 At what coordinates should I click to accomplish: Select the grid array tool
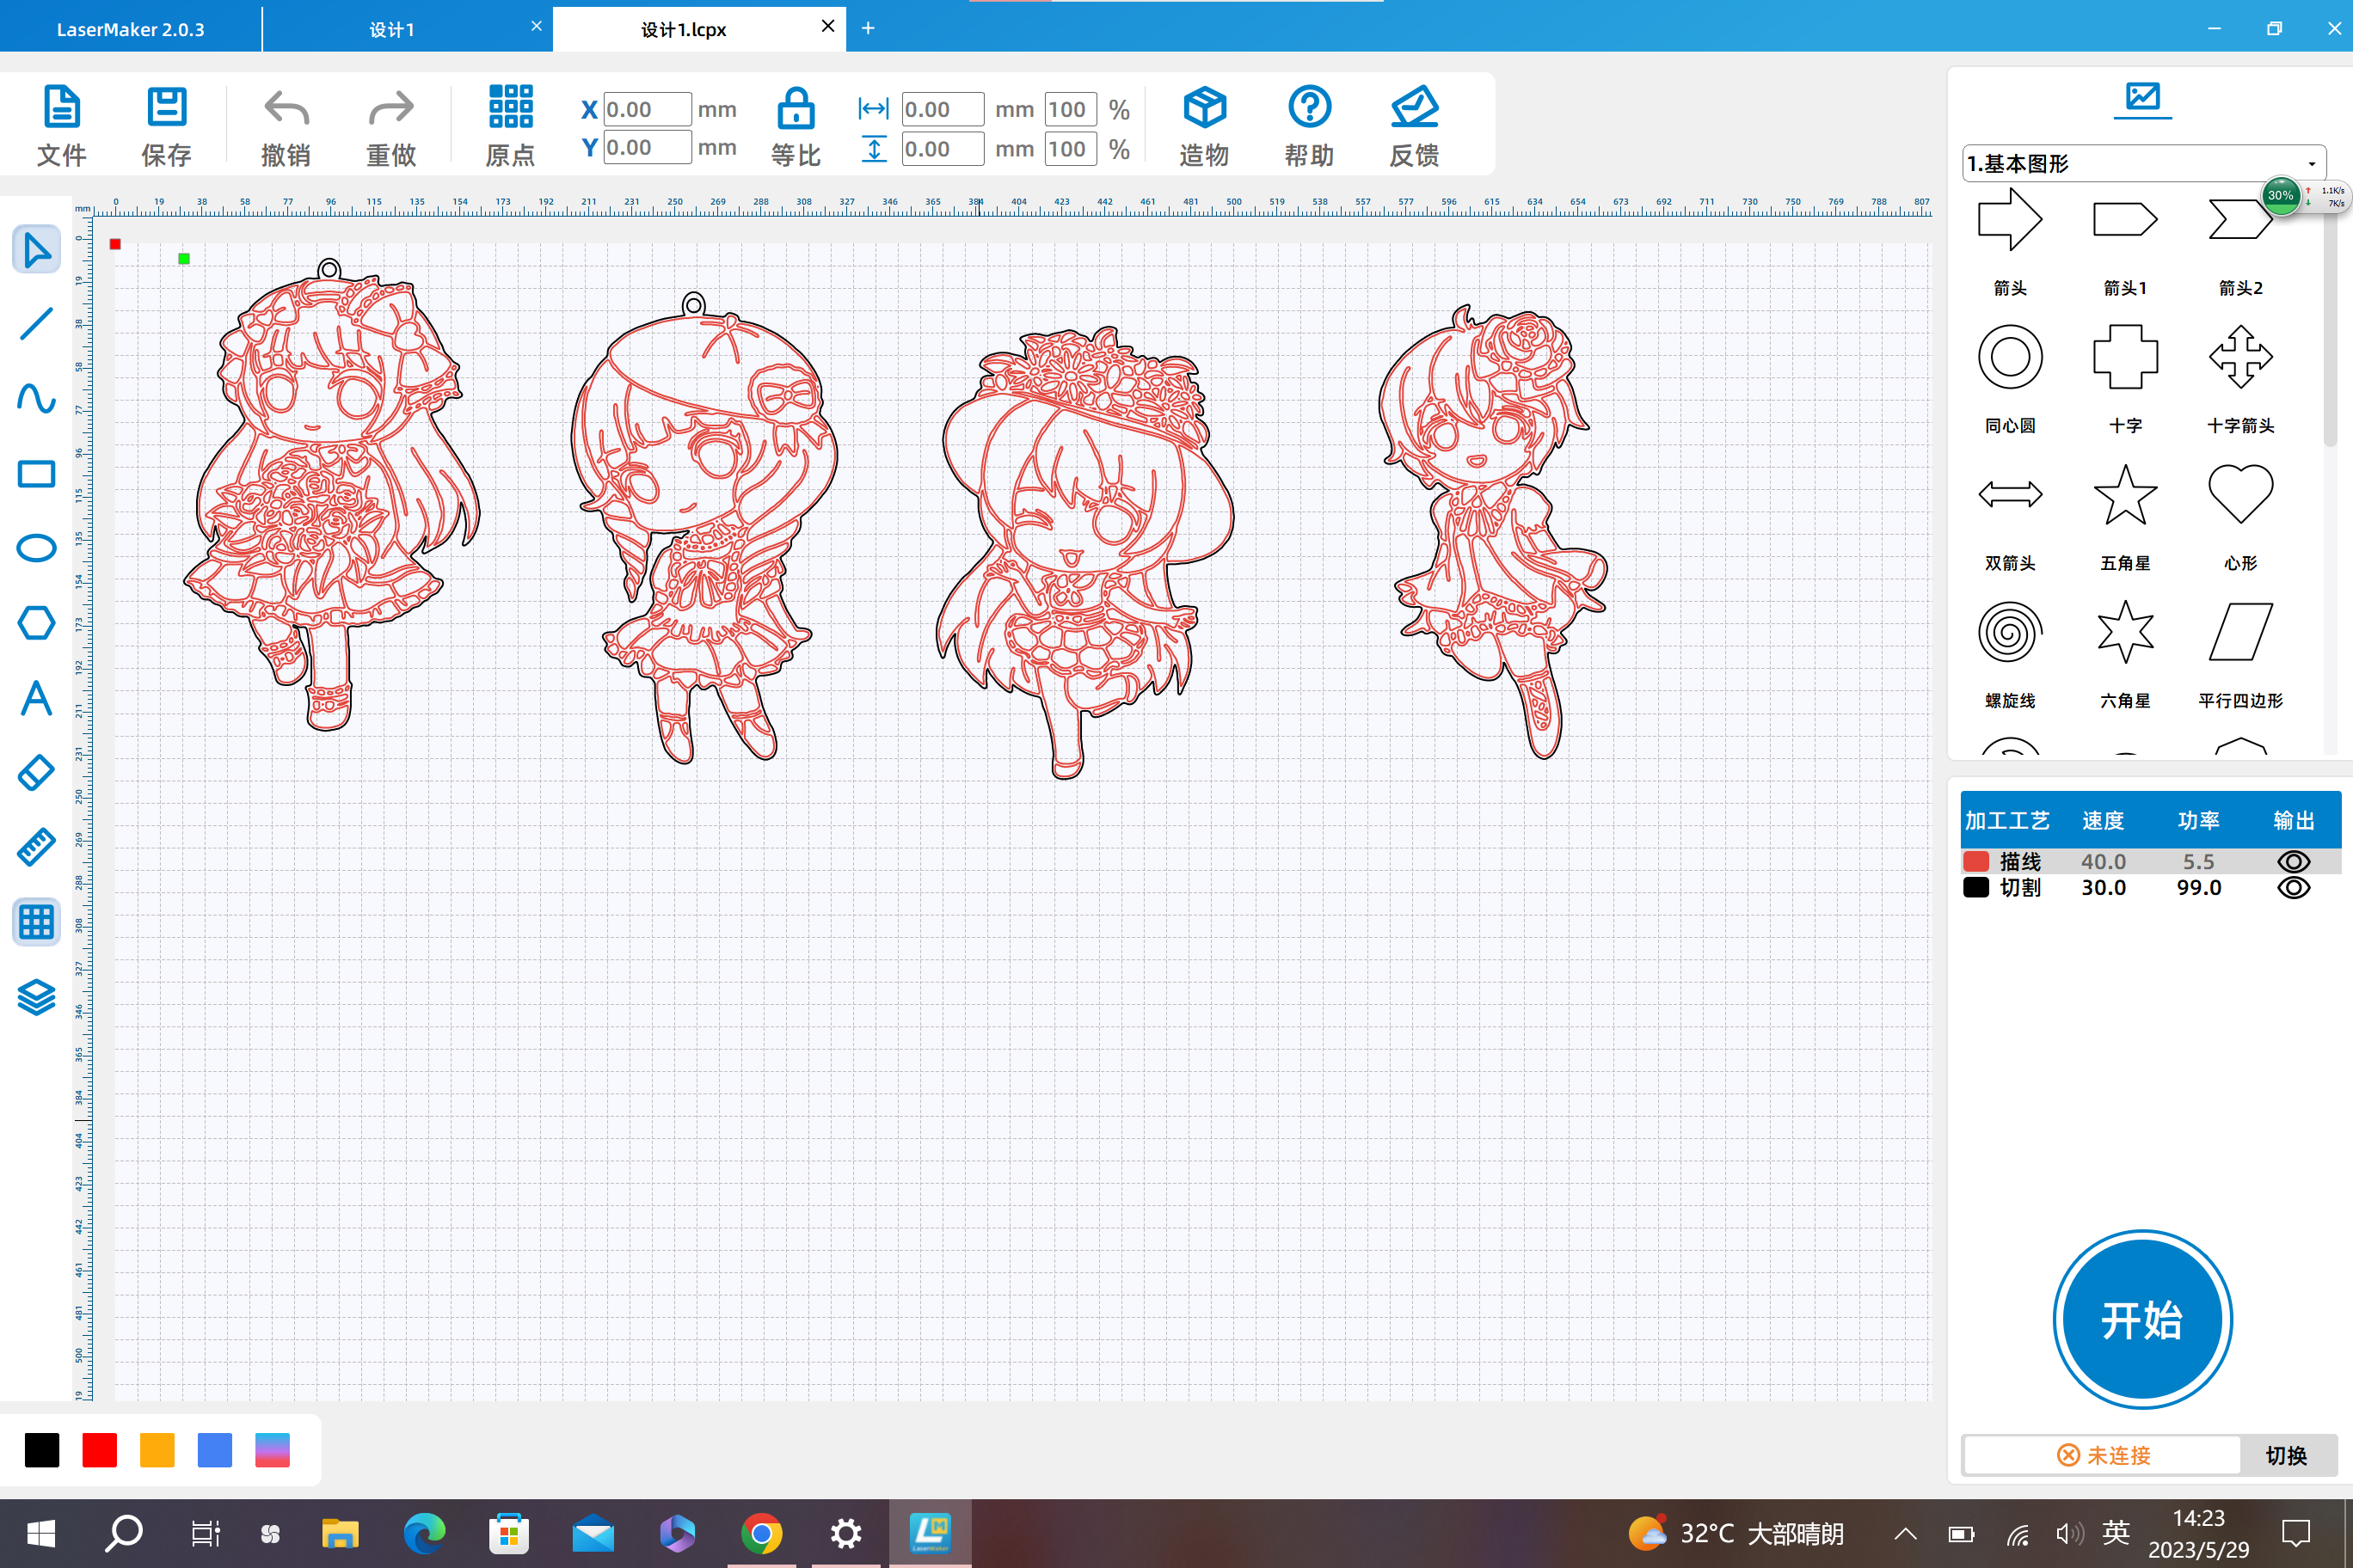(x=37, y=922)
